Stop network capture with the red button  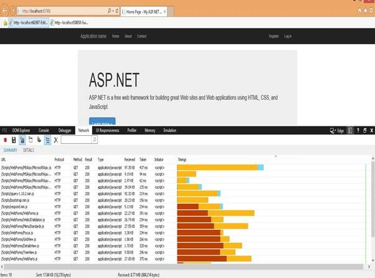5,140
